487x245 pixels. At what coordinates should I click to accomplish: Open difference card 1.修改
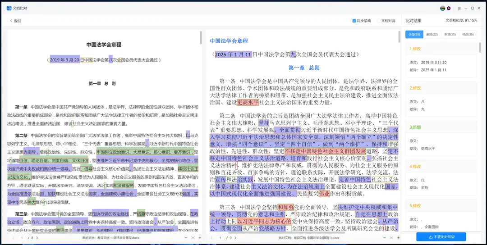(441, 60)
